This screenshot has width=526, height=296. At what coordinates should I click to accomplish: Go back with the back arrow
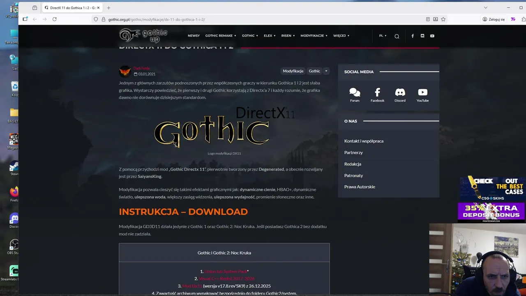click(35, 19)
